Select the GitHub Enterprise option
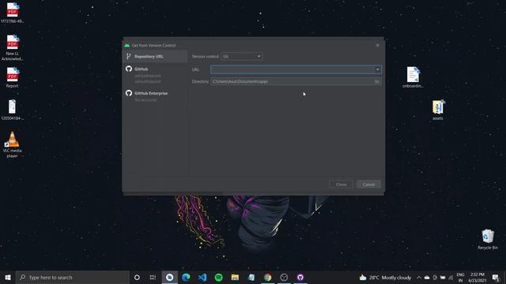The height and width of the screenshot is (284, 506). pos(151,93)
